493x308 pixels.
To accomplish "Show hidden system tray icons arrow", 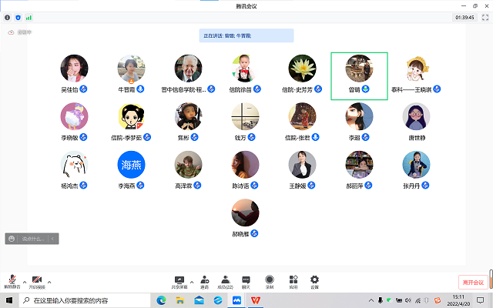I will click(371, 300).
